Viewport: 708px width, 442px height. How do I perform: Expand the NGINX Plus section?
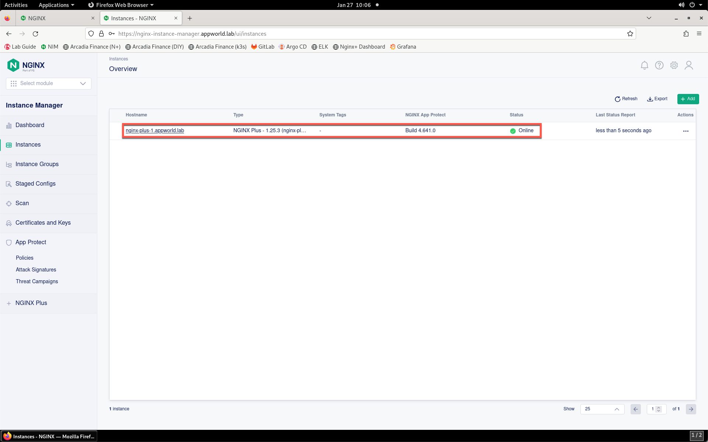point(31,303)
